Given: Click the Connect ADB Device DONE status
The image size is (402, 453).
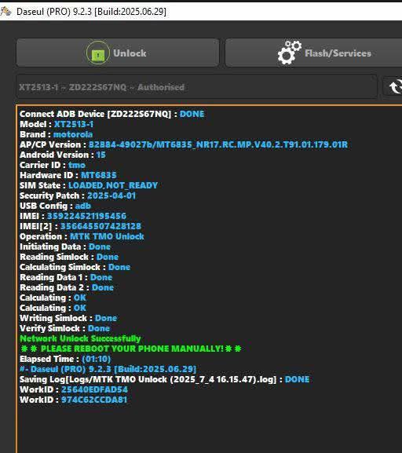Looking at the screenshot, I should [192, 114].
